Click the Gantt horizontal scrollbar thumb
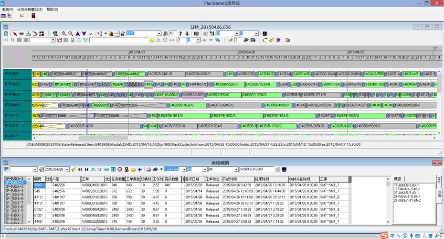This screenshot has height=239, width=444. [103, 138]
